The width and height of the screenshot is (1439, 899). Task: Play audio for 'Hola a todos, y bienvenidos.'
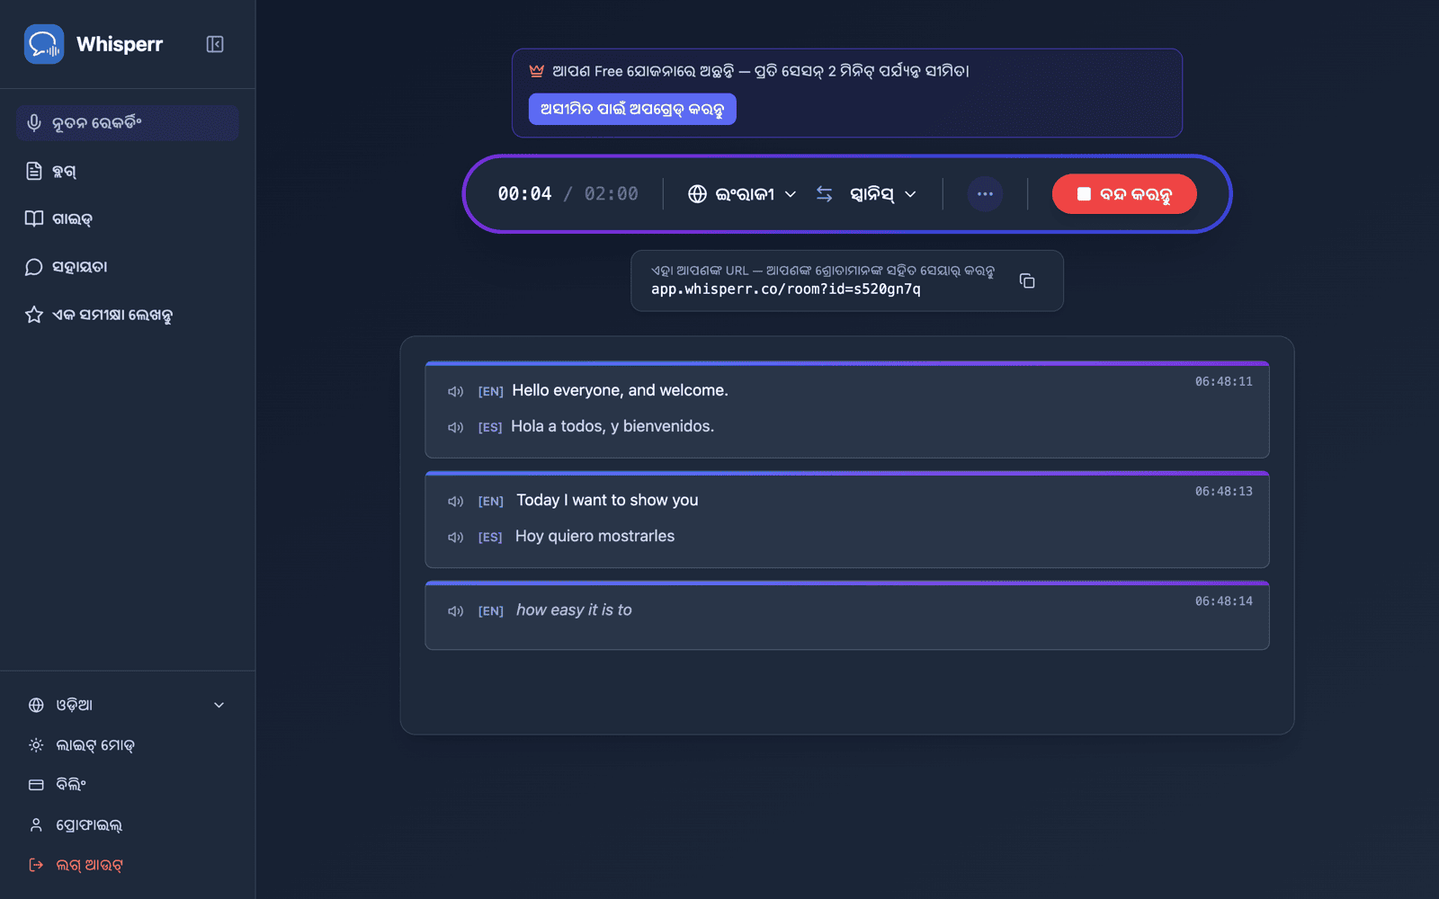(x=456, y=427)
